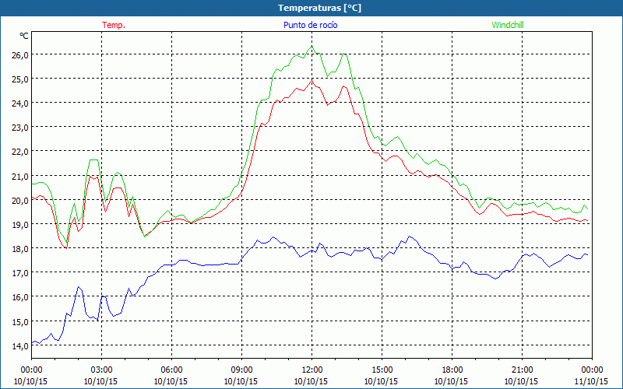Click the '23,0' y-axis value
This screenshot has height=389, width=623.
21,128
